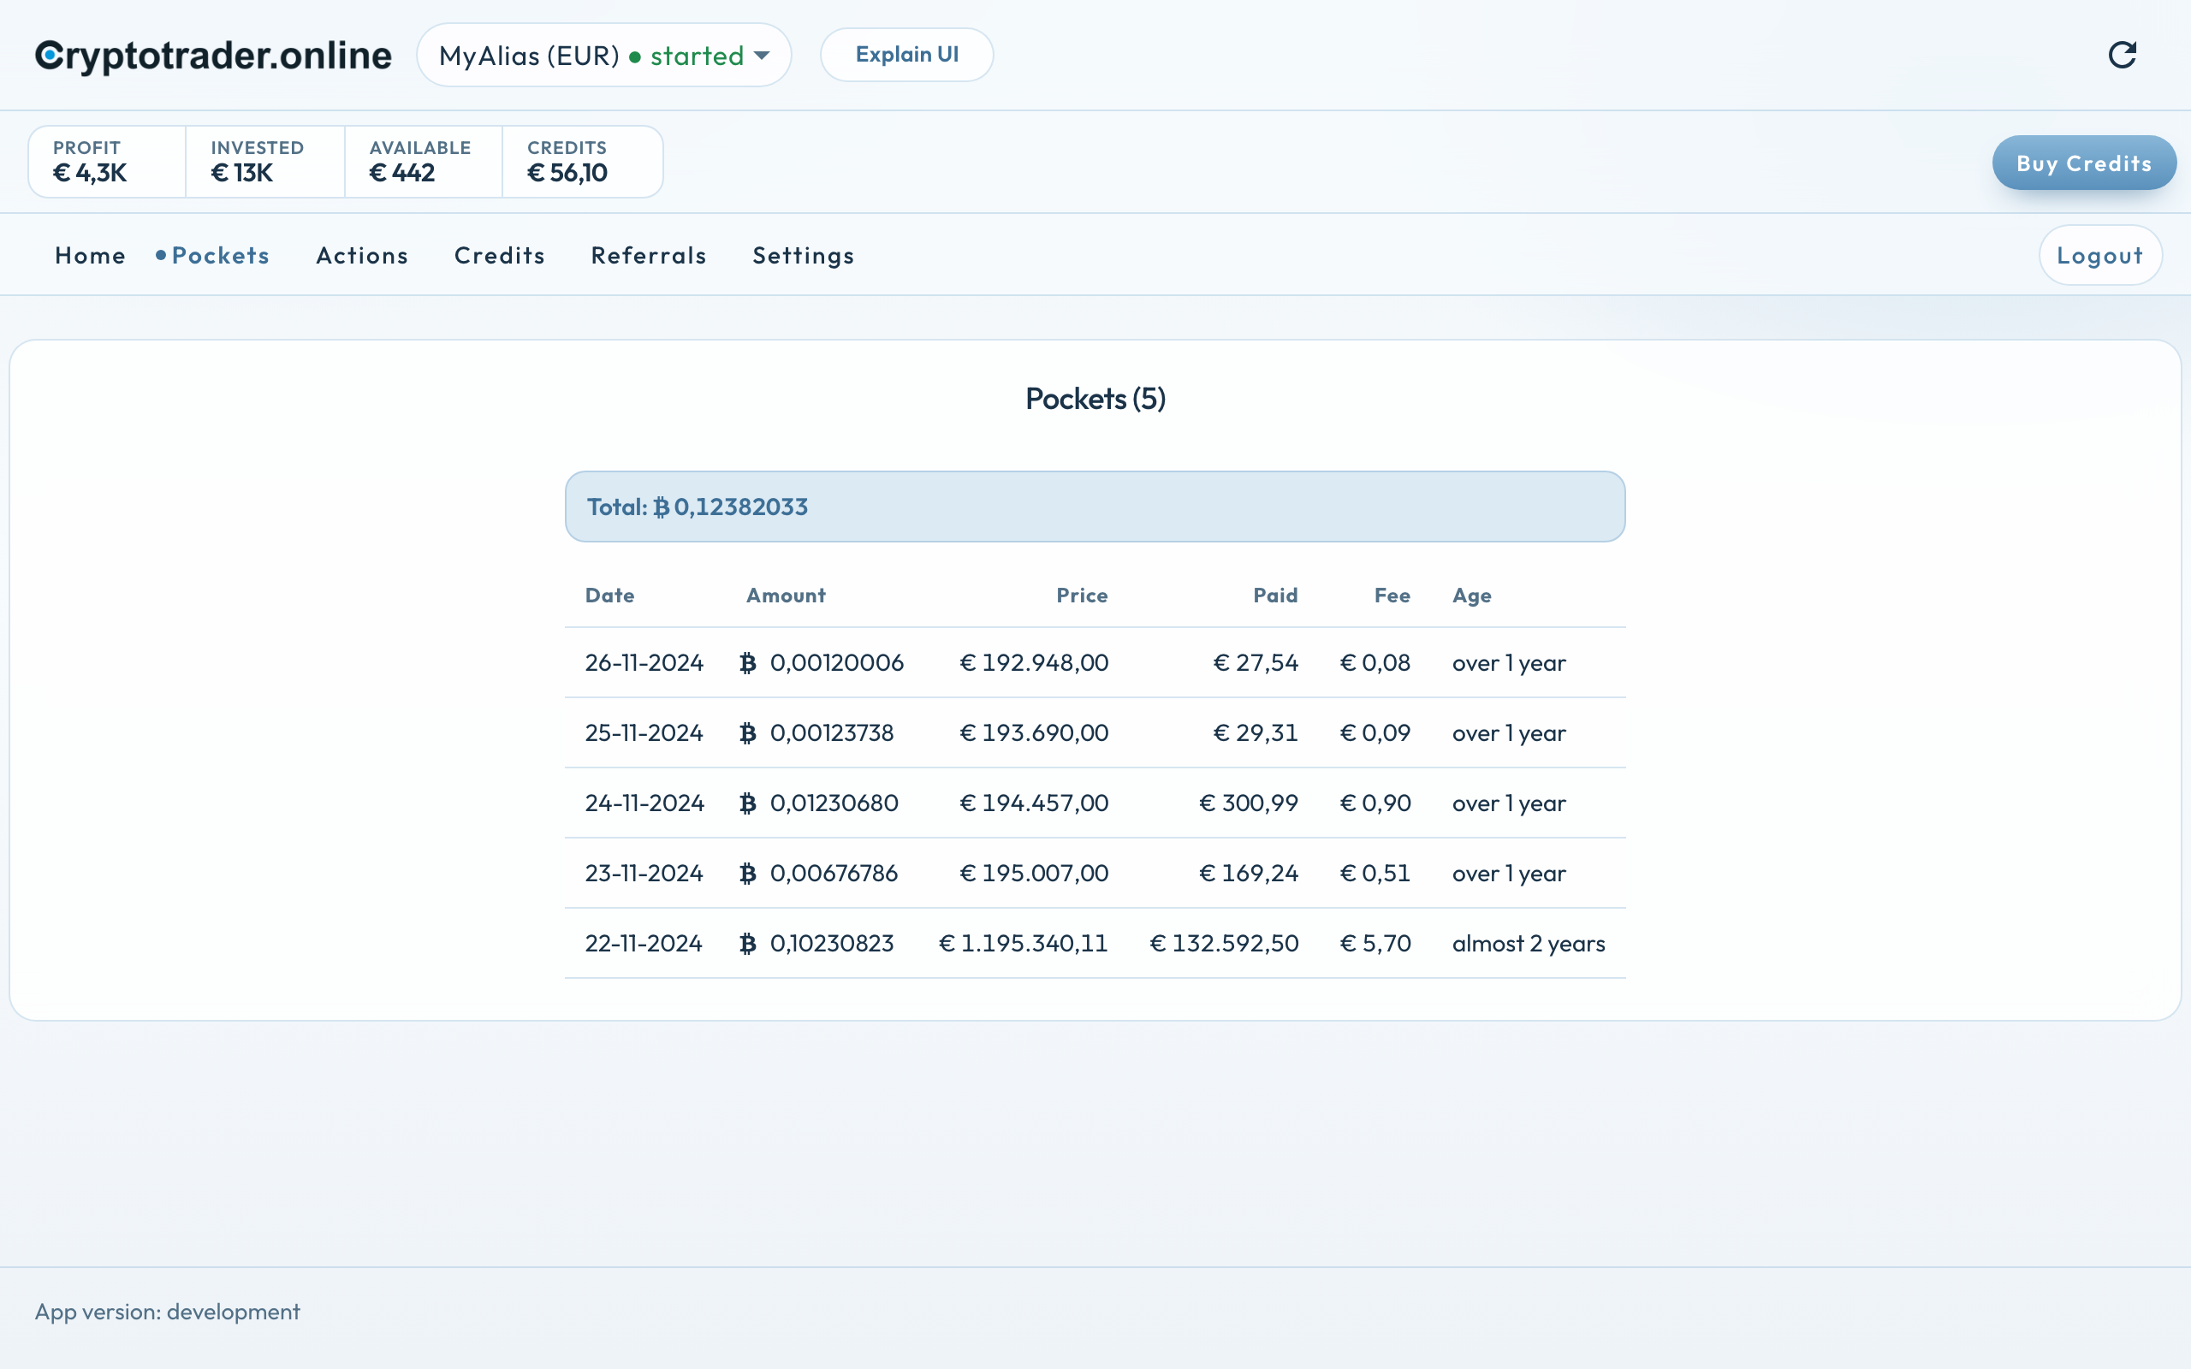2191x1369 pixels.
Task: Click the paid value € 27,54
Action: [1256, 663]
